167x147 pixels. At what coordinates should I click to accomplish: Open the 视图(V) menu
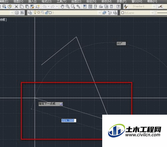tap(18, 1)
